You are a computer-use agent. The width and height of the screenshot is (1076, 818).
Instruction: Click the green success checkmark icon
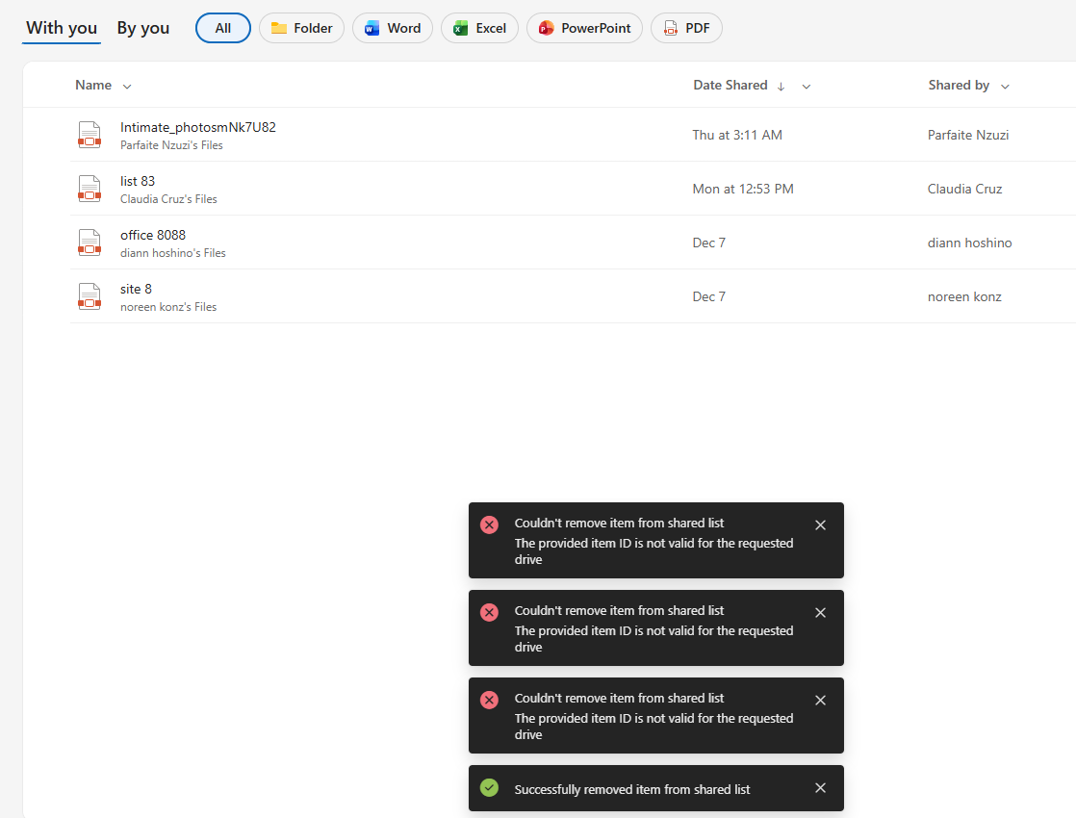(x=489, y=788)
